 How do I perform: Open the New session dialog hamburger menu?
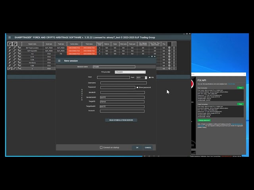coord(59,61)
